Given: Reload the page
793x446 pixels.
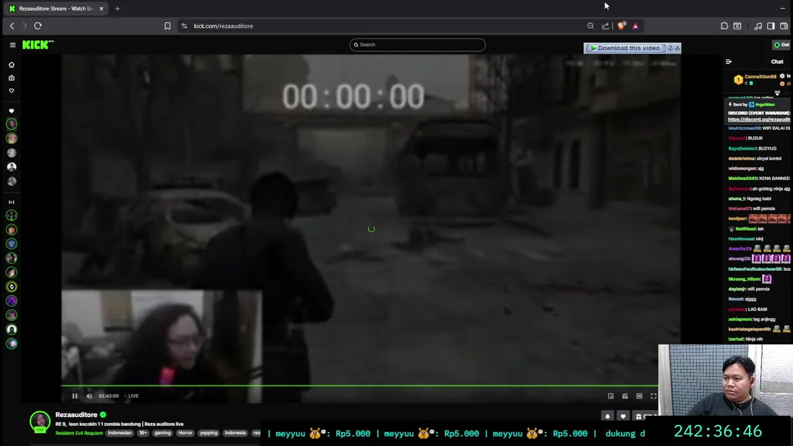Looking at the screenshot, I should tap(38, 26).
